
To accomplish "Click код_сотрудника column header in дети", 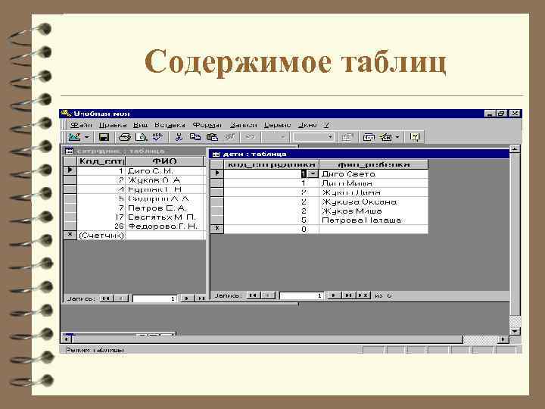I will coord(272,164).
